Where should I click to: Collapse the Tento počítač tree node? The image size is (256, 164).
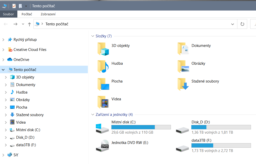[x=3, y=70]
